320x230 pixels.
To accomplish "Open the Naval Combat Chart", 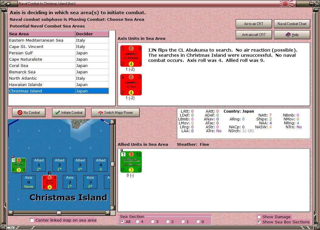I will coord(292,24).
